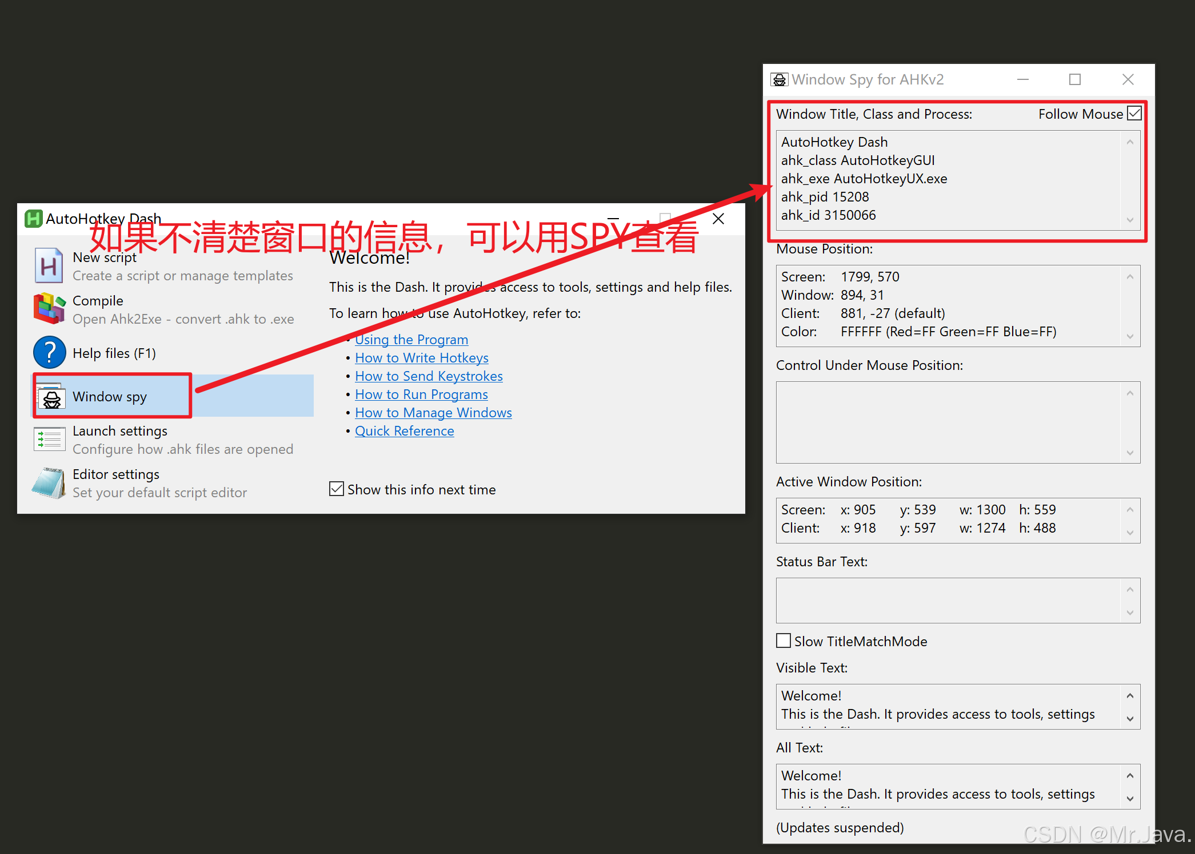Maximize the Window Spy window
Screen dimensions: 1195x854
click(x=1075, y=79)
